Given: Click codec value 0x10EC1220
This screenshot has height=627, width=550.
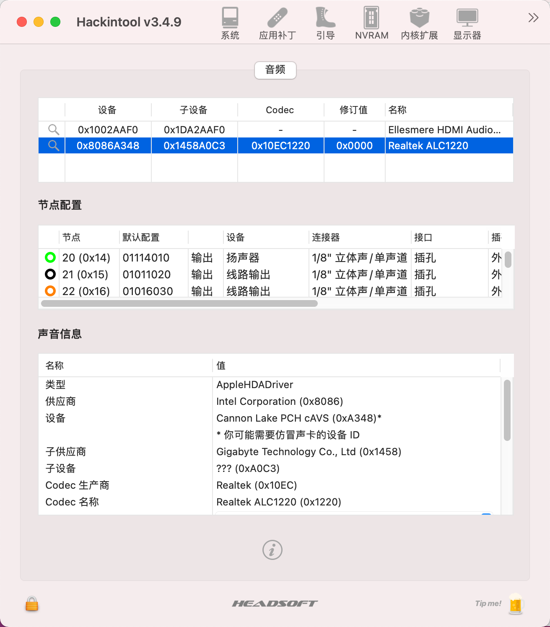Looking at the screenshot, I should pos(280,146).
